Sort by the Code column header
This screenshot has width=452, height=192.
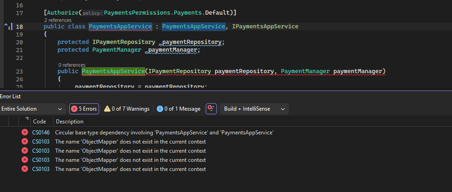tap(39, 122)
